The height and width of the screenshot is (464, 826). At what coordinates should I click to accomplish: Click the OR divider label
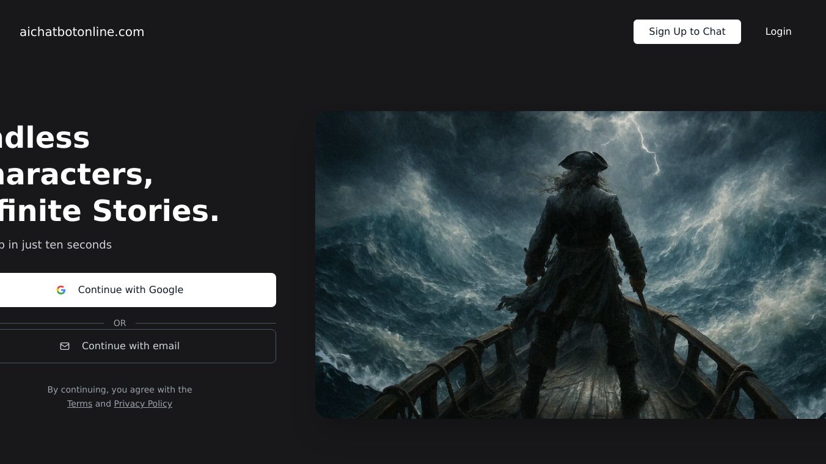(120, 323)
